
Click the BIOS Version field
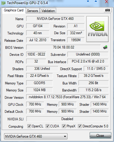point(63,47)
